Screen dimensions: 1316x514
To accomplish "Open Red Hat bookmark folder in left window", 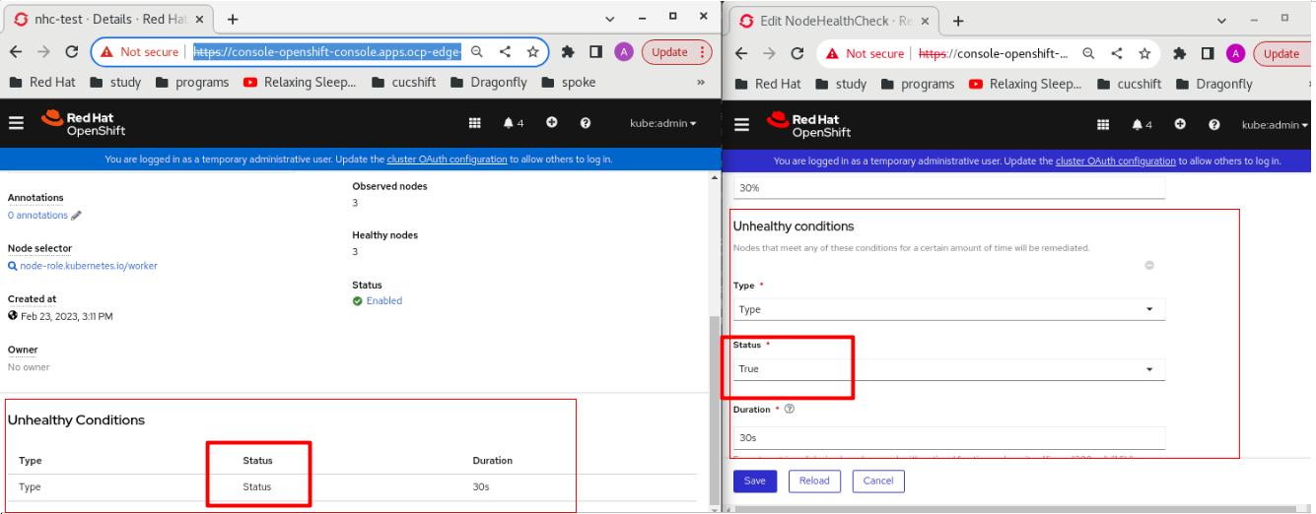I will 42,82.
